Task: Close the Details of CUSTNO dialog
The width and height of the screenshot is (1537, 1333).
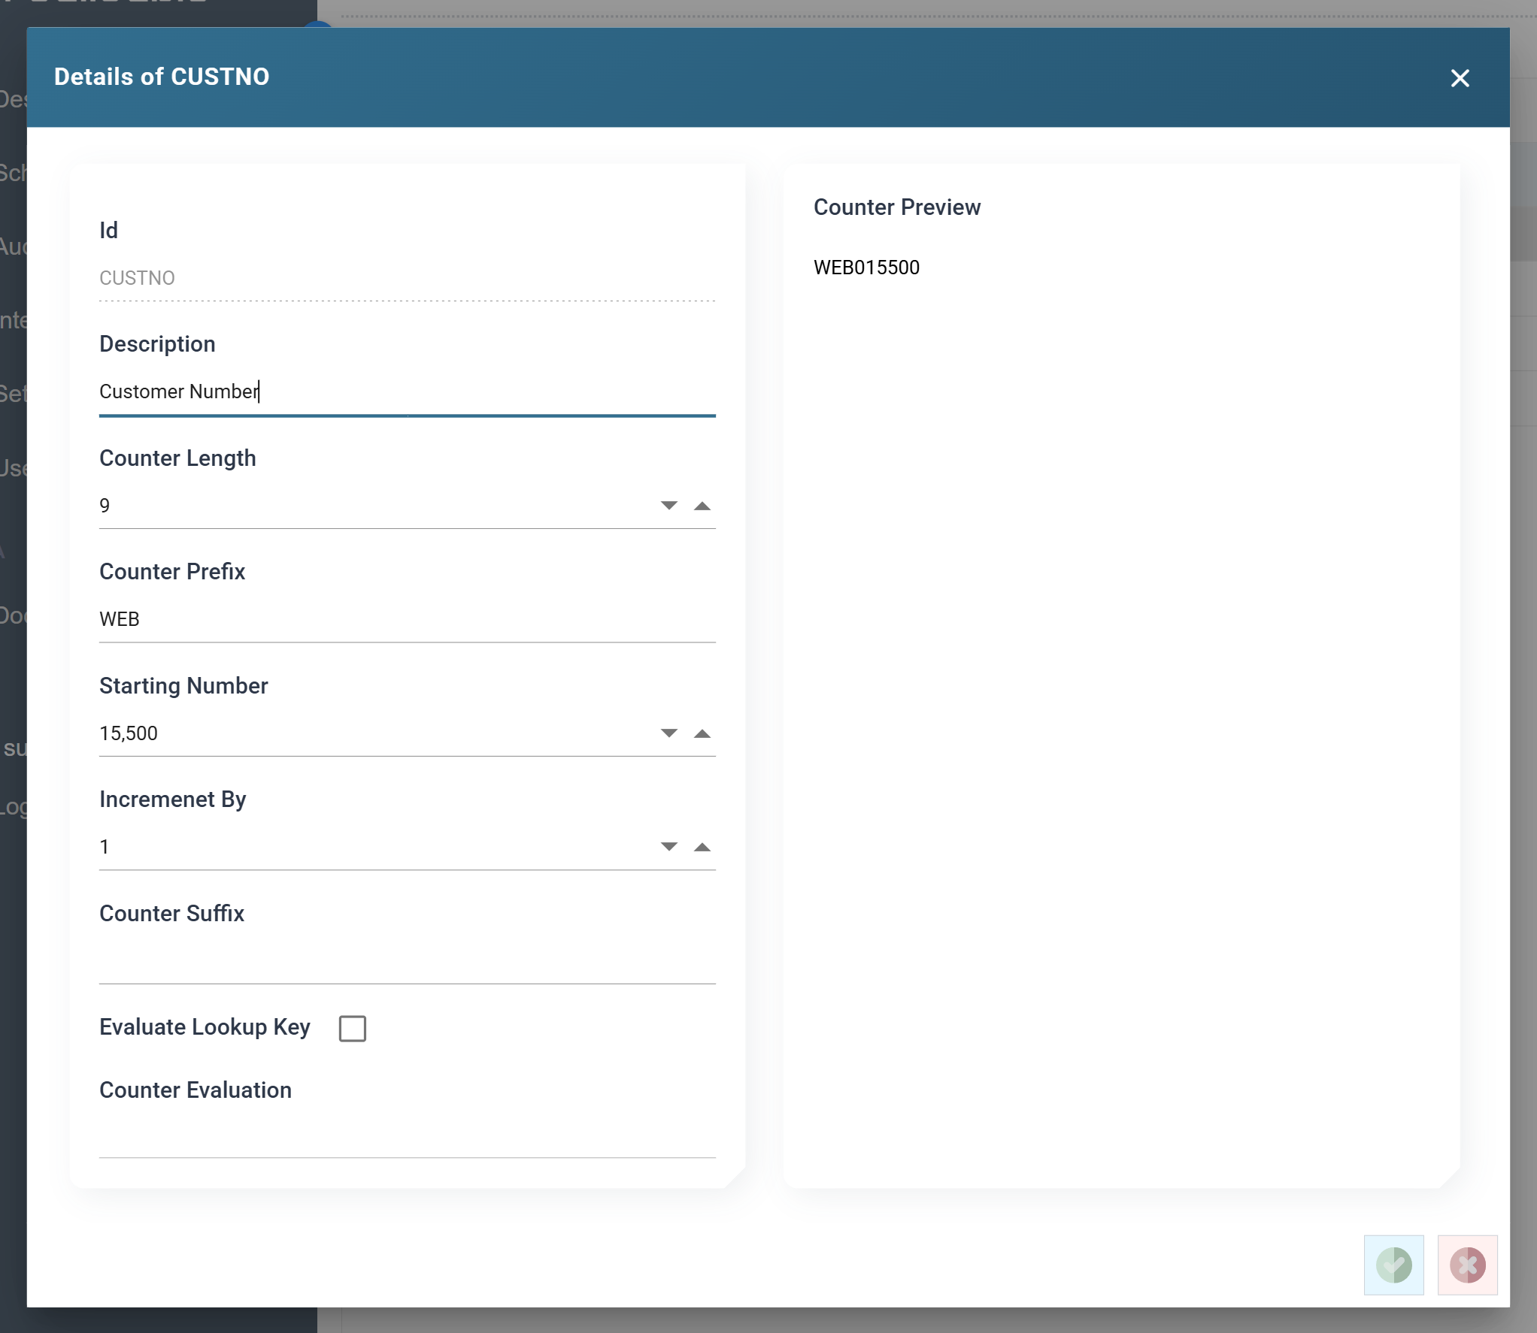Action: tap(1460, 78)
